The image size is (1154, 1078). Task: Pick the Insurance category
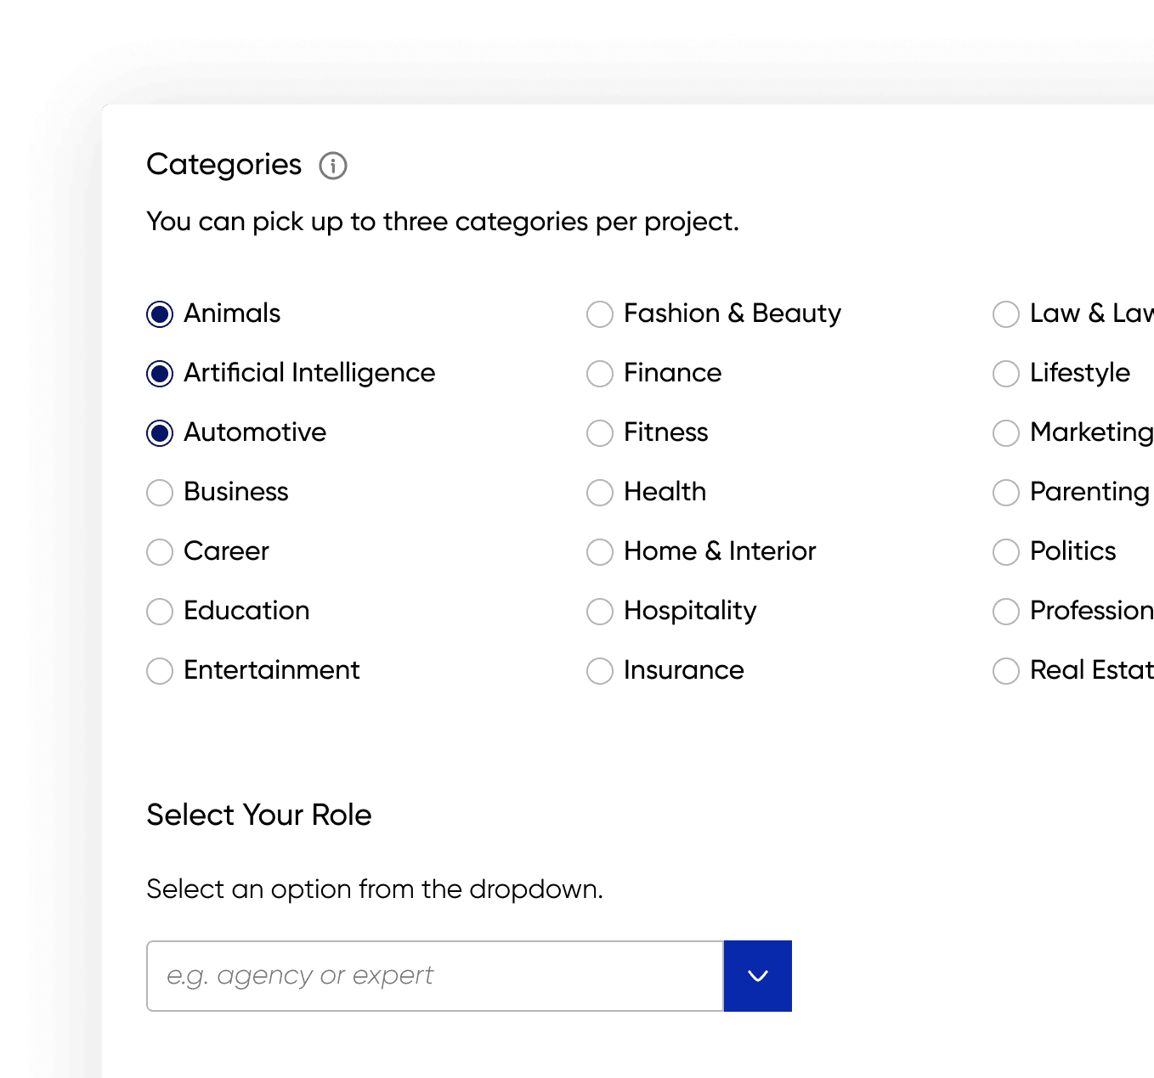[600, 671]
